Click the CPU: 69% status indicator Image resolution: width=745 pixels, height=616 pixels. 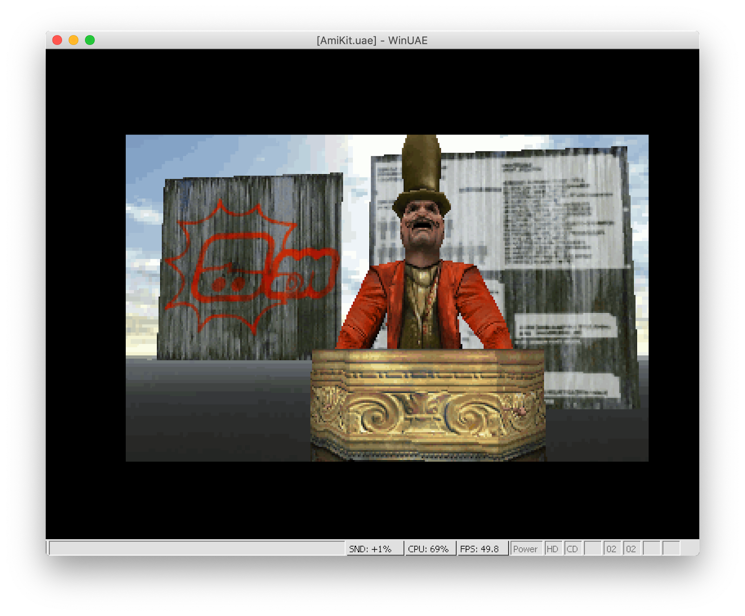(x=430, y=548)
